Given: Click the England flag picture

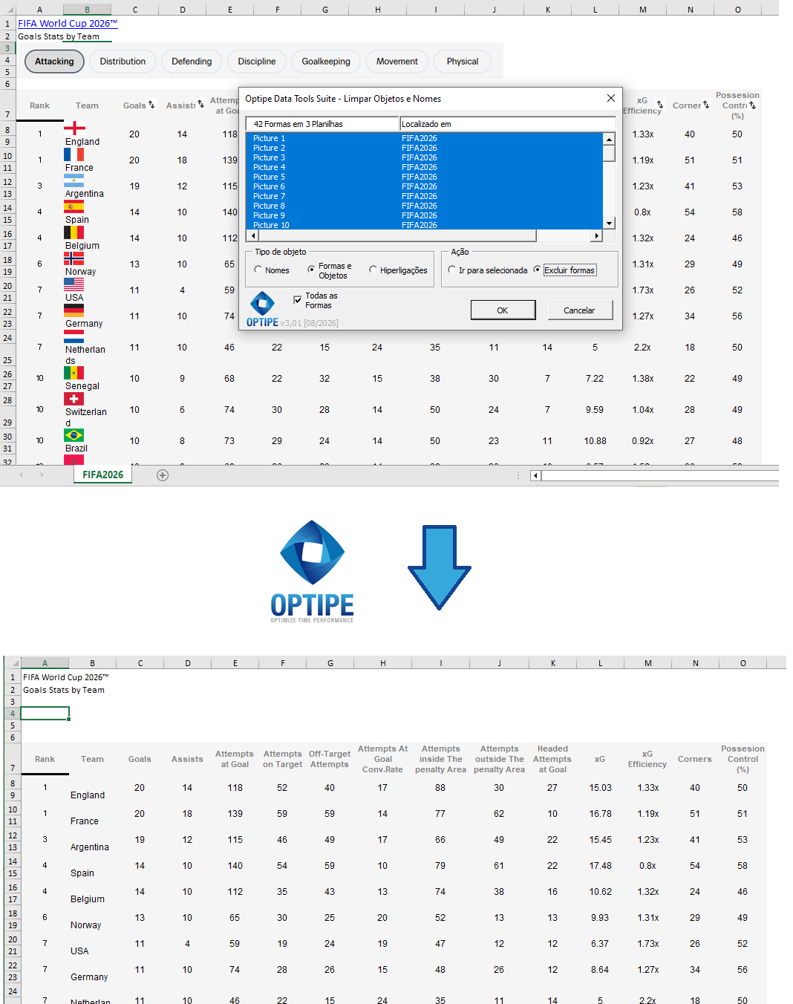Looking at the screenshot, I should pyautogui.click(x=74, y=128).
